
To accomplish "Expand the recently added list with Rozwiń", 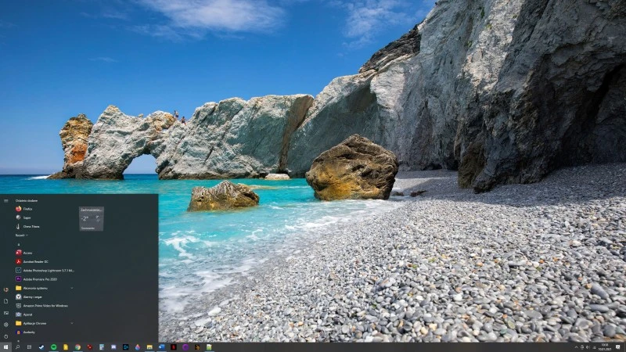I will [22, 235].
